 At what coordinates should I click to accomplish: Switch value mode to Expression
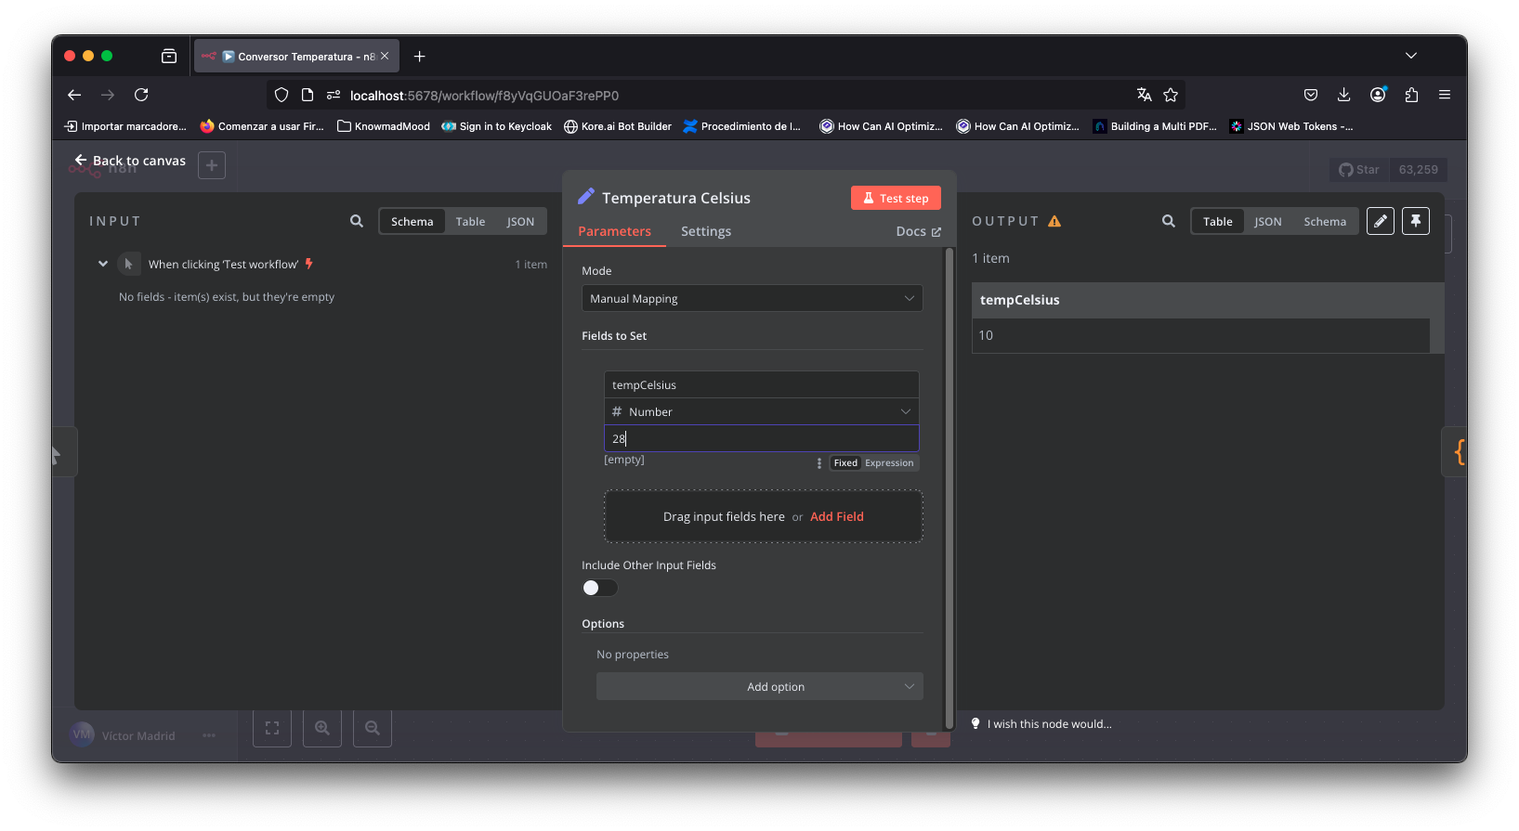point(888,463)
